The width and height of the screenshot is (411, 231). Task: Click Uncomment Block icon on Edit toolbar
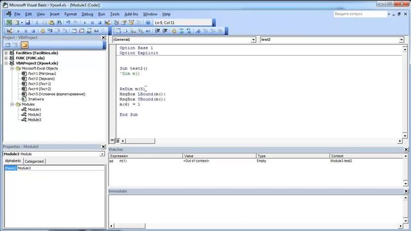pos(189,31)
